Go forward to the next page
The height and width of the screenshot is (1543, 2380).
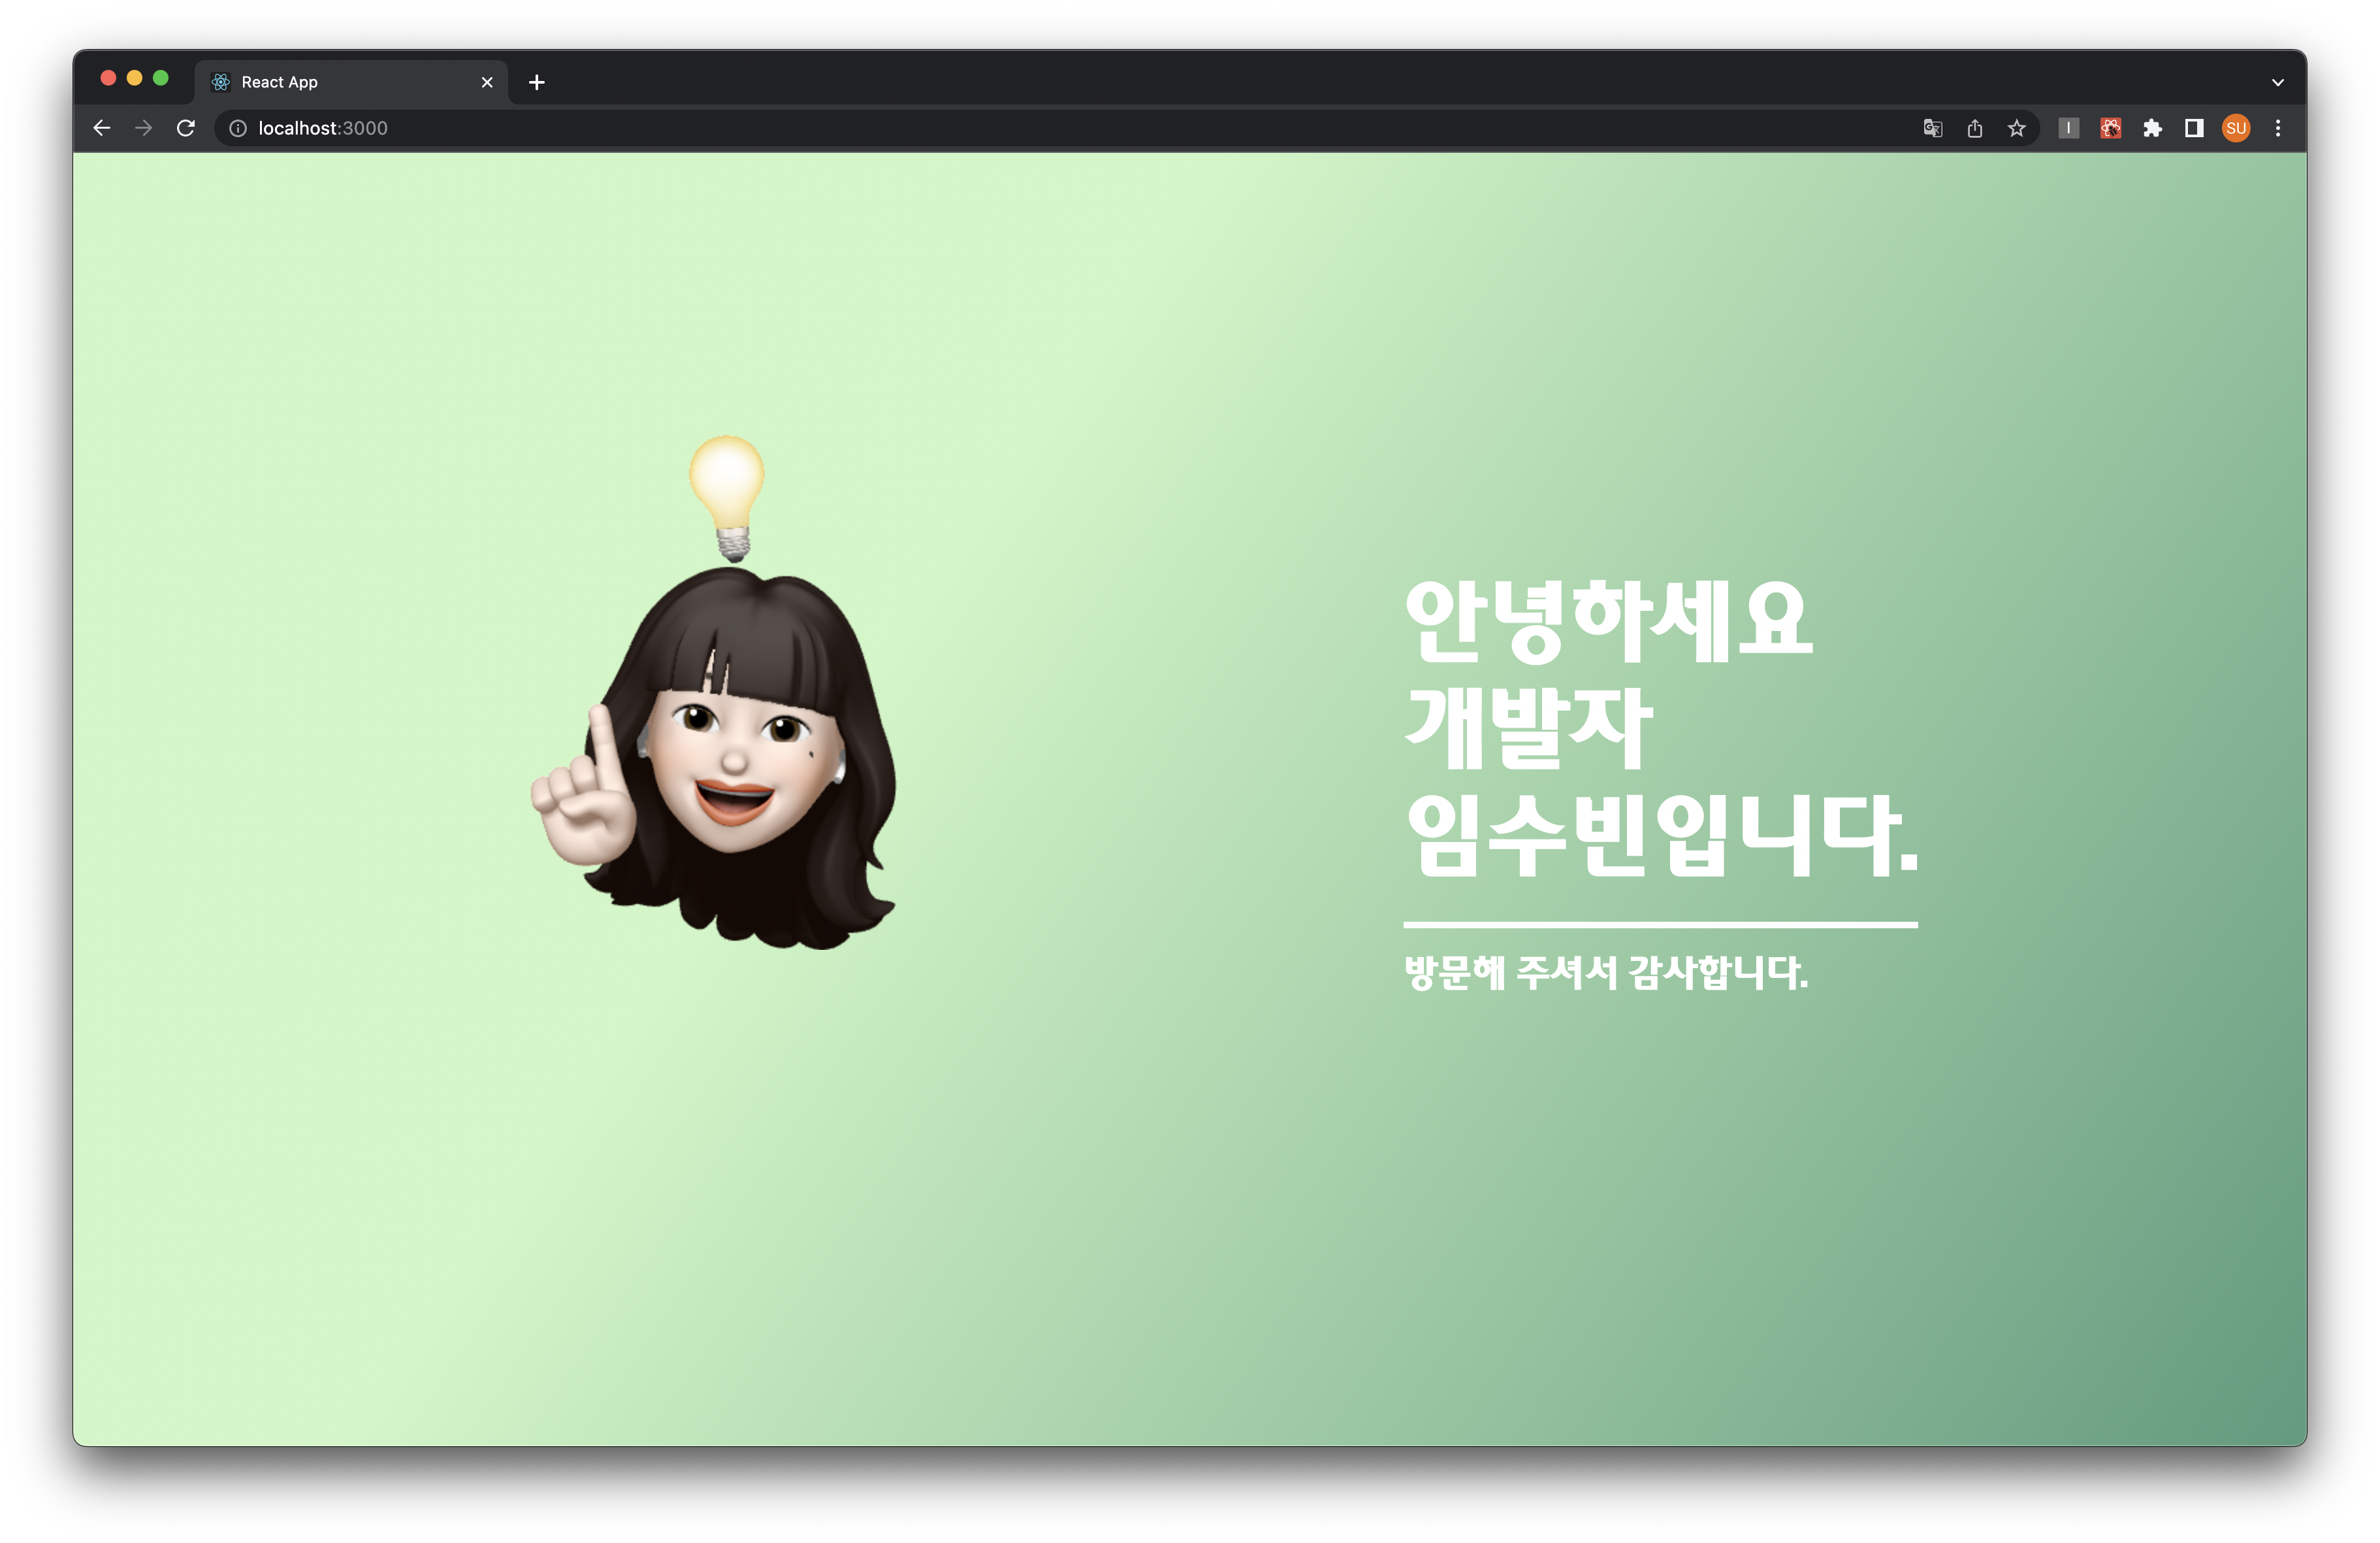144,128
